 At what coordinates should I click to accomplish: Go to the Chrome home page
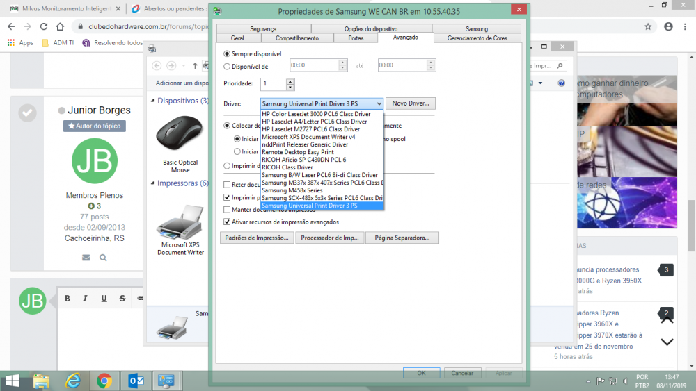point(60,26)
